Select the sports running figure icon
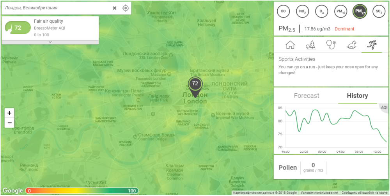This screenshot has width=390, height=196. [x=372, y=45]
